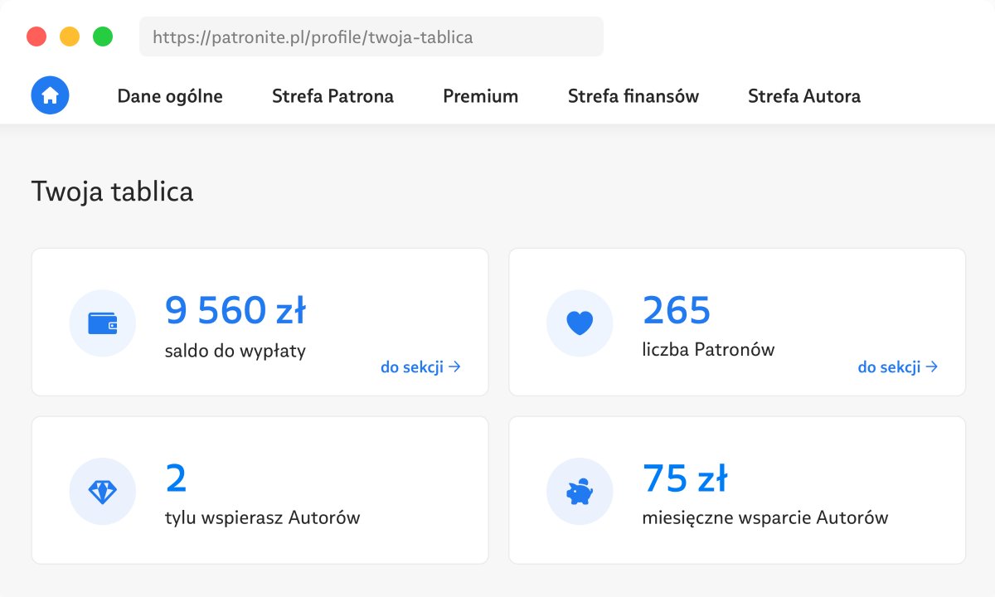The image size is (995, 597).
Task: Click the piggy bank icon
Action: pos(580,492)
